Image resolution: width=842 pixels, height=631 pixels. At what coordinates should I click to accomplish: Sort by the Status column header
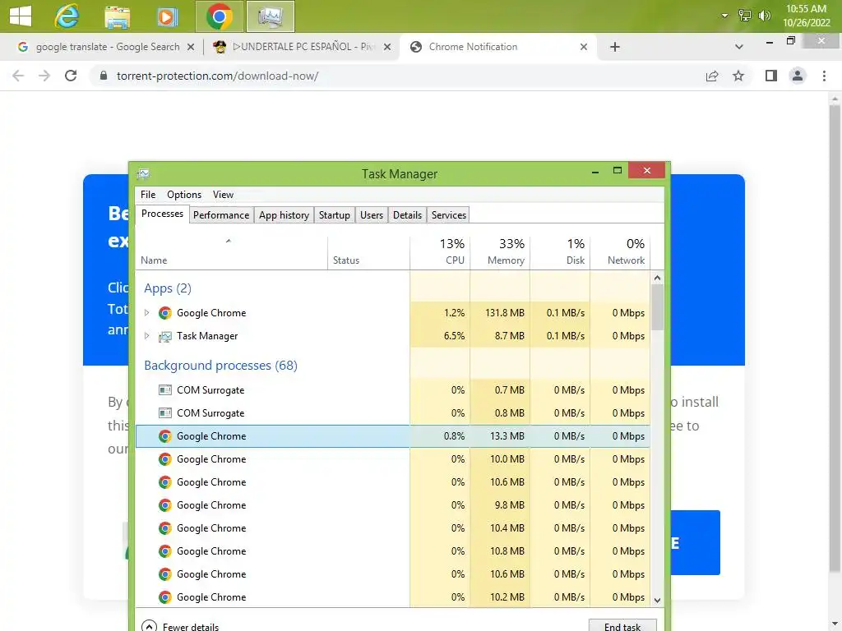coord(368,253)
